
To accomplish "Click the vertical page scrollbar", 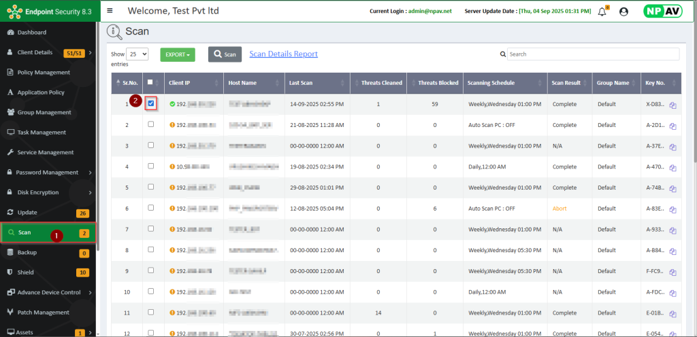I will point(694,102).
